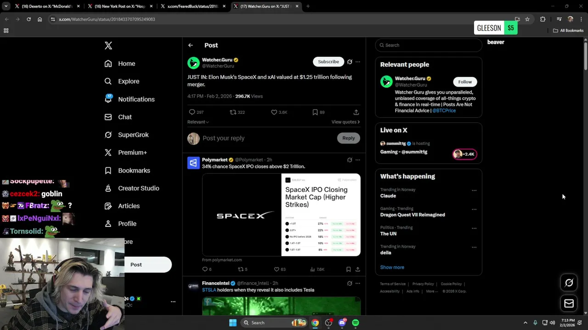Open Notifications in the sidebar
588x330 pixels.
pyautogui.click(x=130, y=99)
